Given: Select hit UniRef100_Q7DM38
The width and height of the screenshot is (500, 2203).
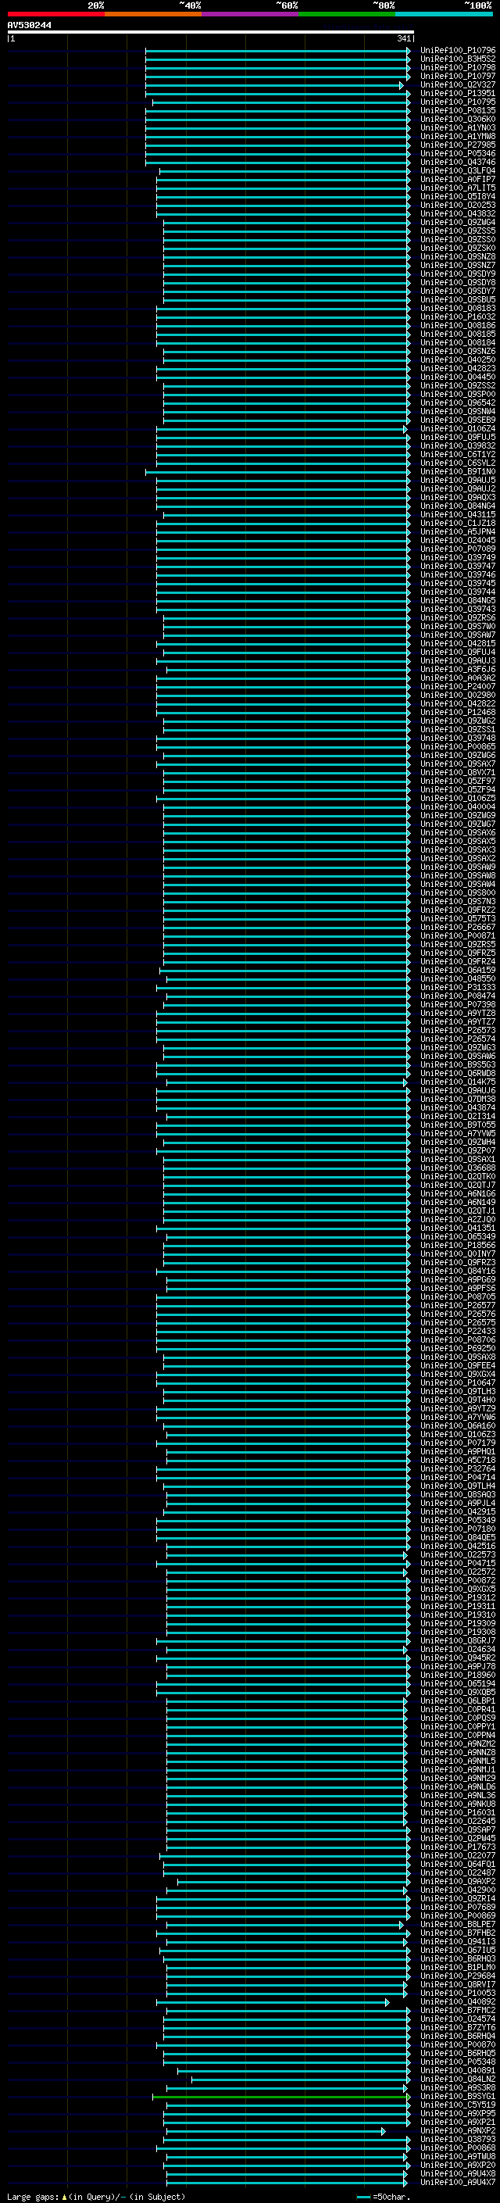Looking at the screenshot, I should pos(458,1099).
